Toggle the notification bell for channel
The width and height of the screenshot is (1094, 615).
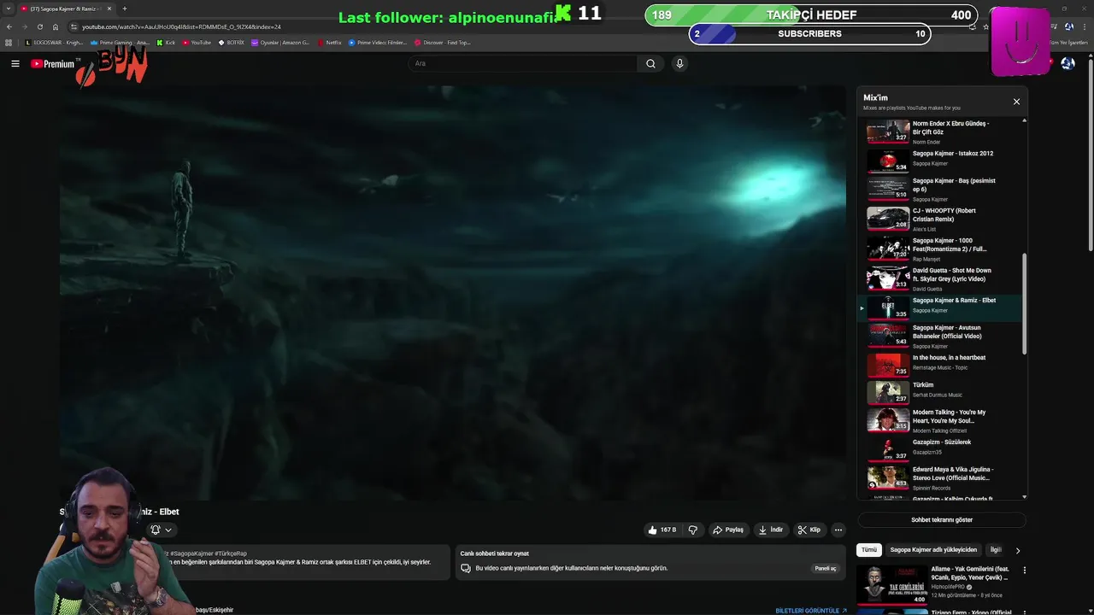point(156,530)
